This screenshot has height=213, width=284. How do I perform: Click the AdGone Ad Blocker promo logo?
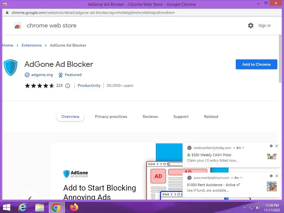pos(75,174)
